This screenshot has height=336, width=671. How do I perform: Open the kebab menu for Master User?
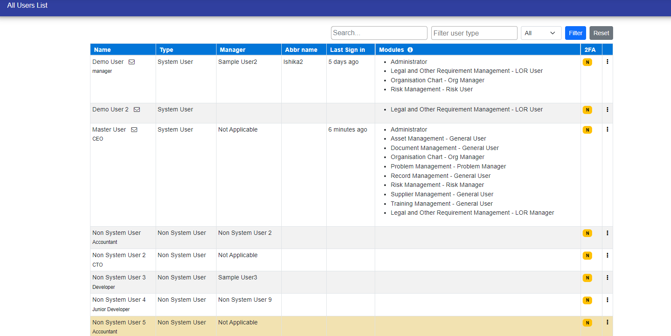coord(607,129)
